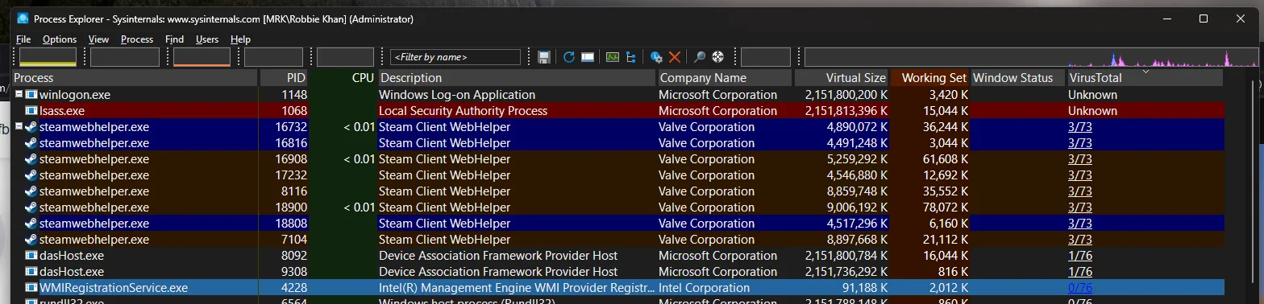
Task: Sort by the Description column header
Action: click(517, 78)
